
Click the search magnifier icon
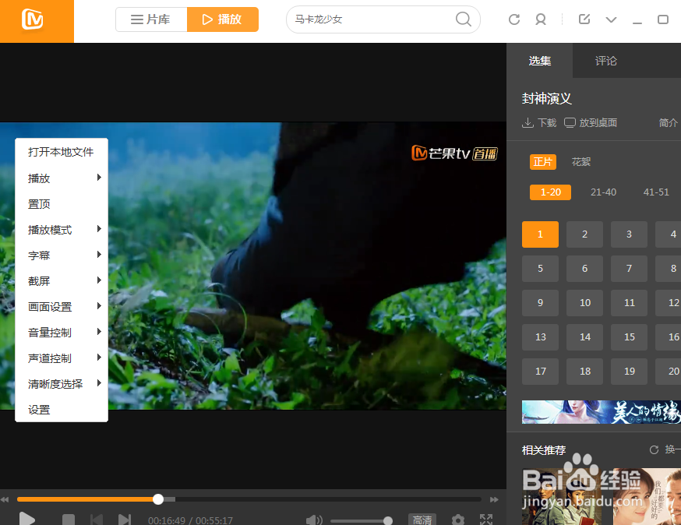464,19
